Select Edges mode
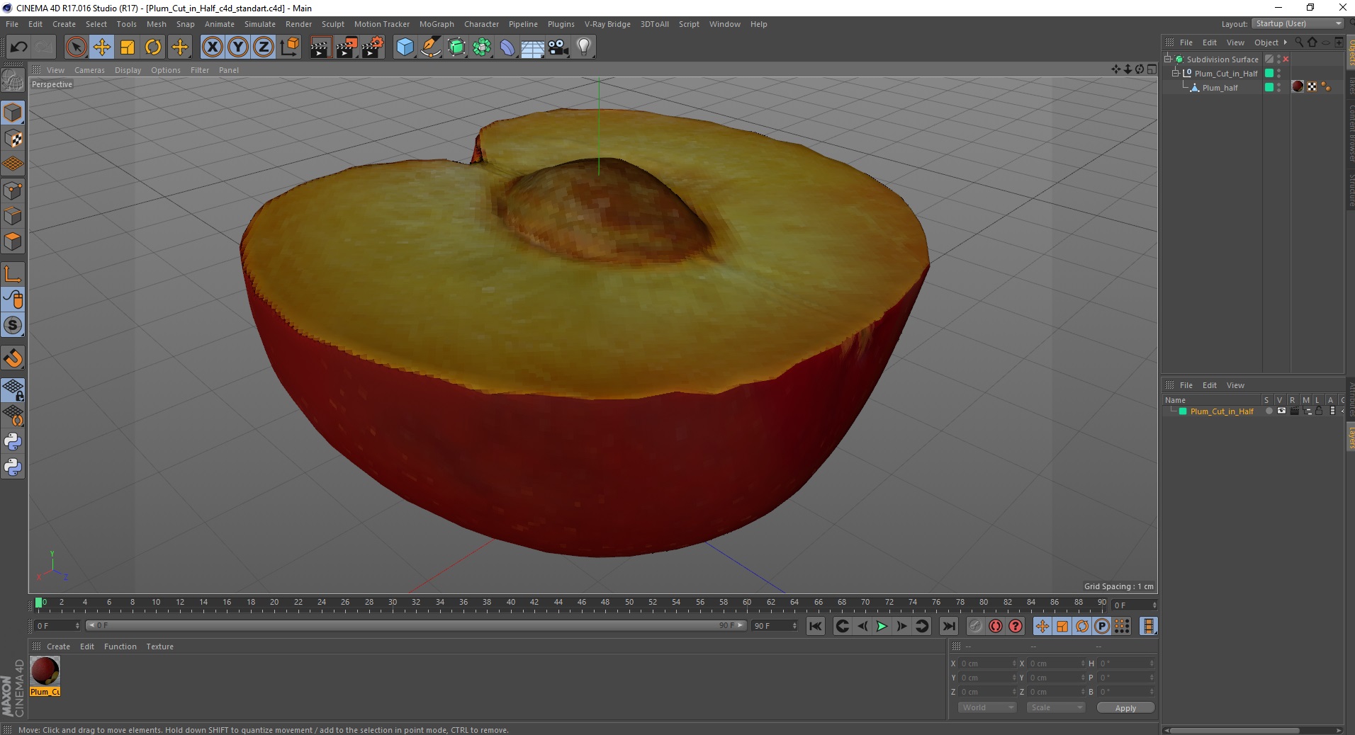The width and height of the screenshot is (1355, 735). 13,216
